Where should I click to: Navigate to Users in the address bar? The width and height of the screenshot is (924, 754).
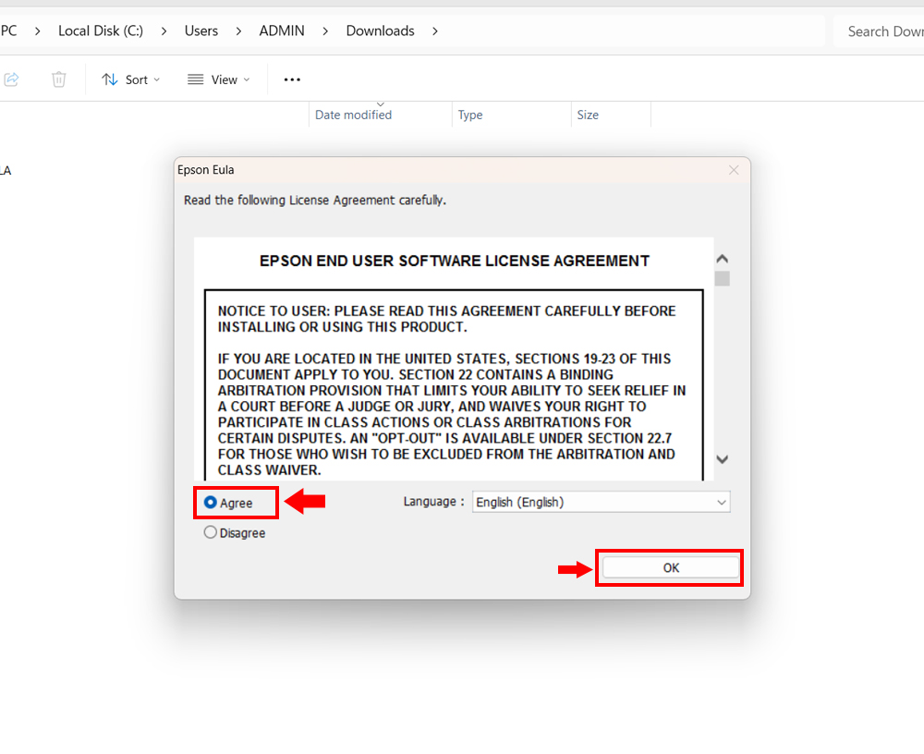point(201,30)
